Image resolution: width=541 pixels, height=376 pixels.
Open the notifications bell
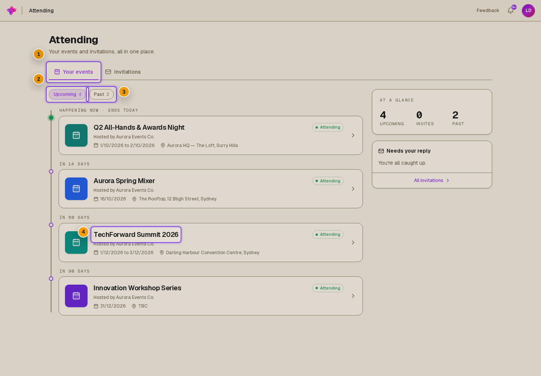point(511,11)
